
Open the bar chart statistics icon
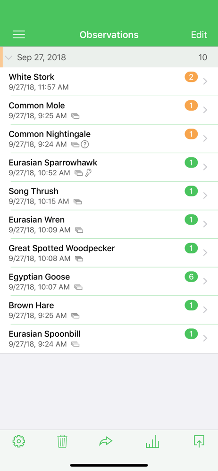[x=152, y=442]
